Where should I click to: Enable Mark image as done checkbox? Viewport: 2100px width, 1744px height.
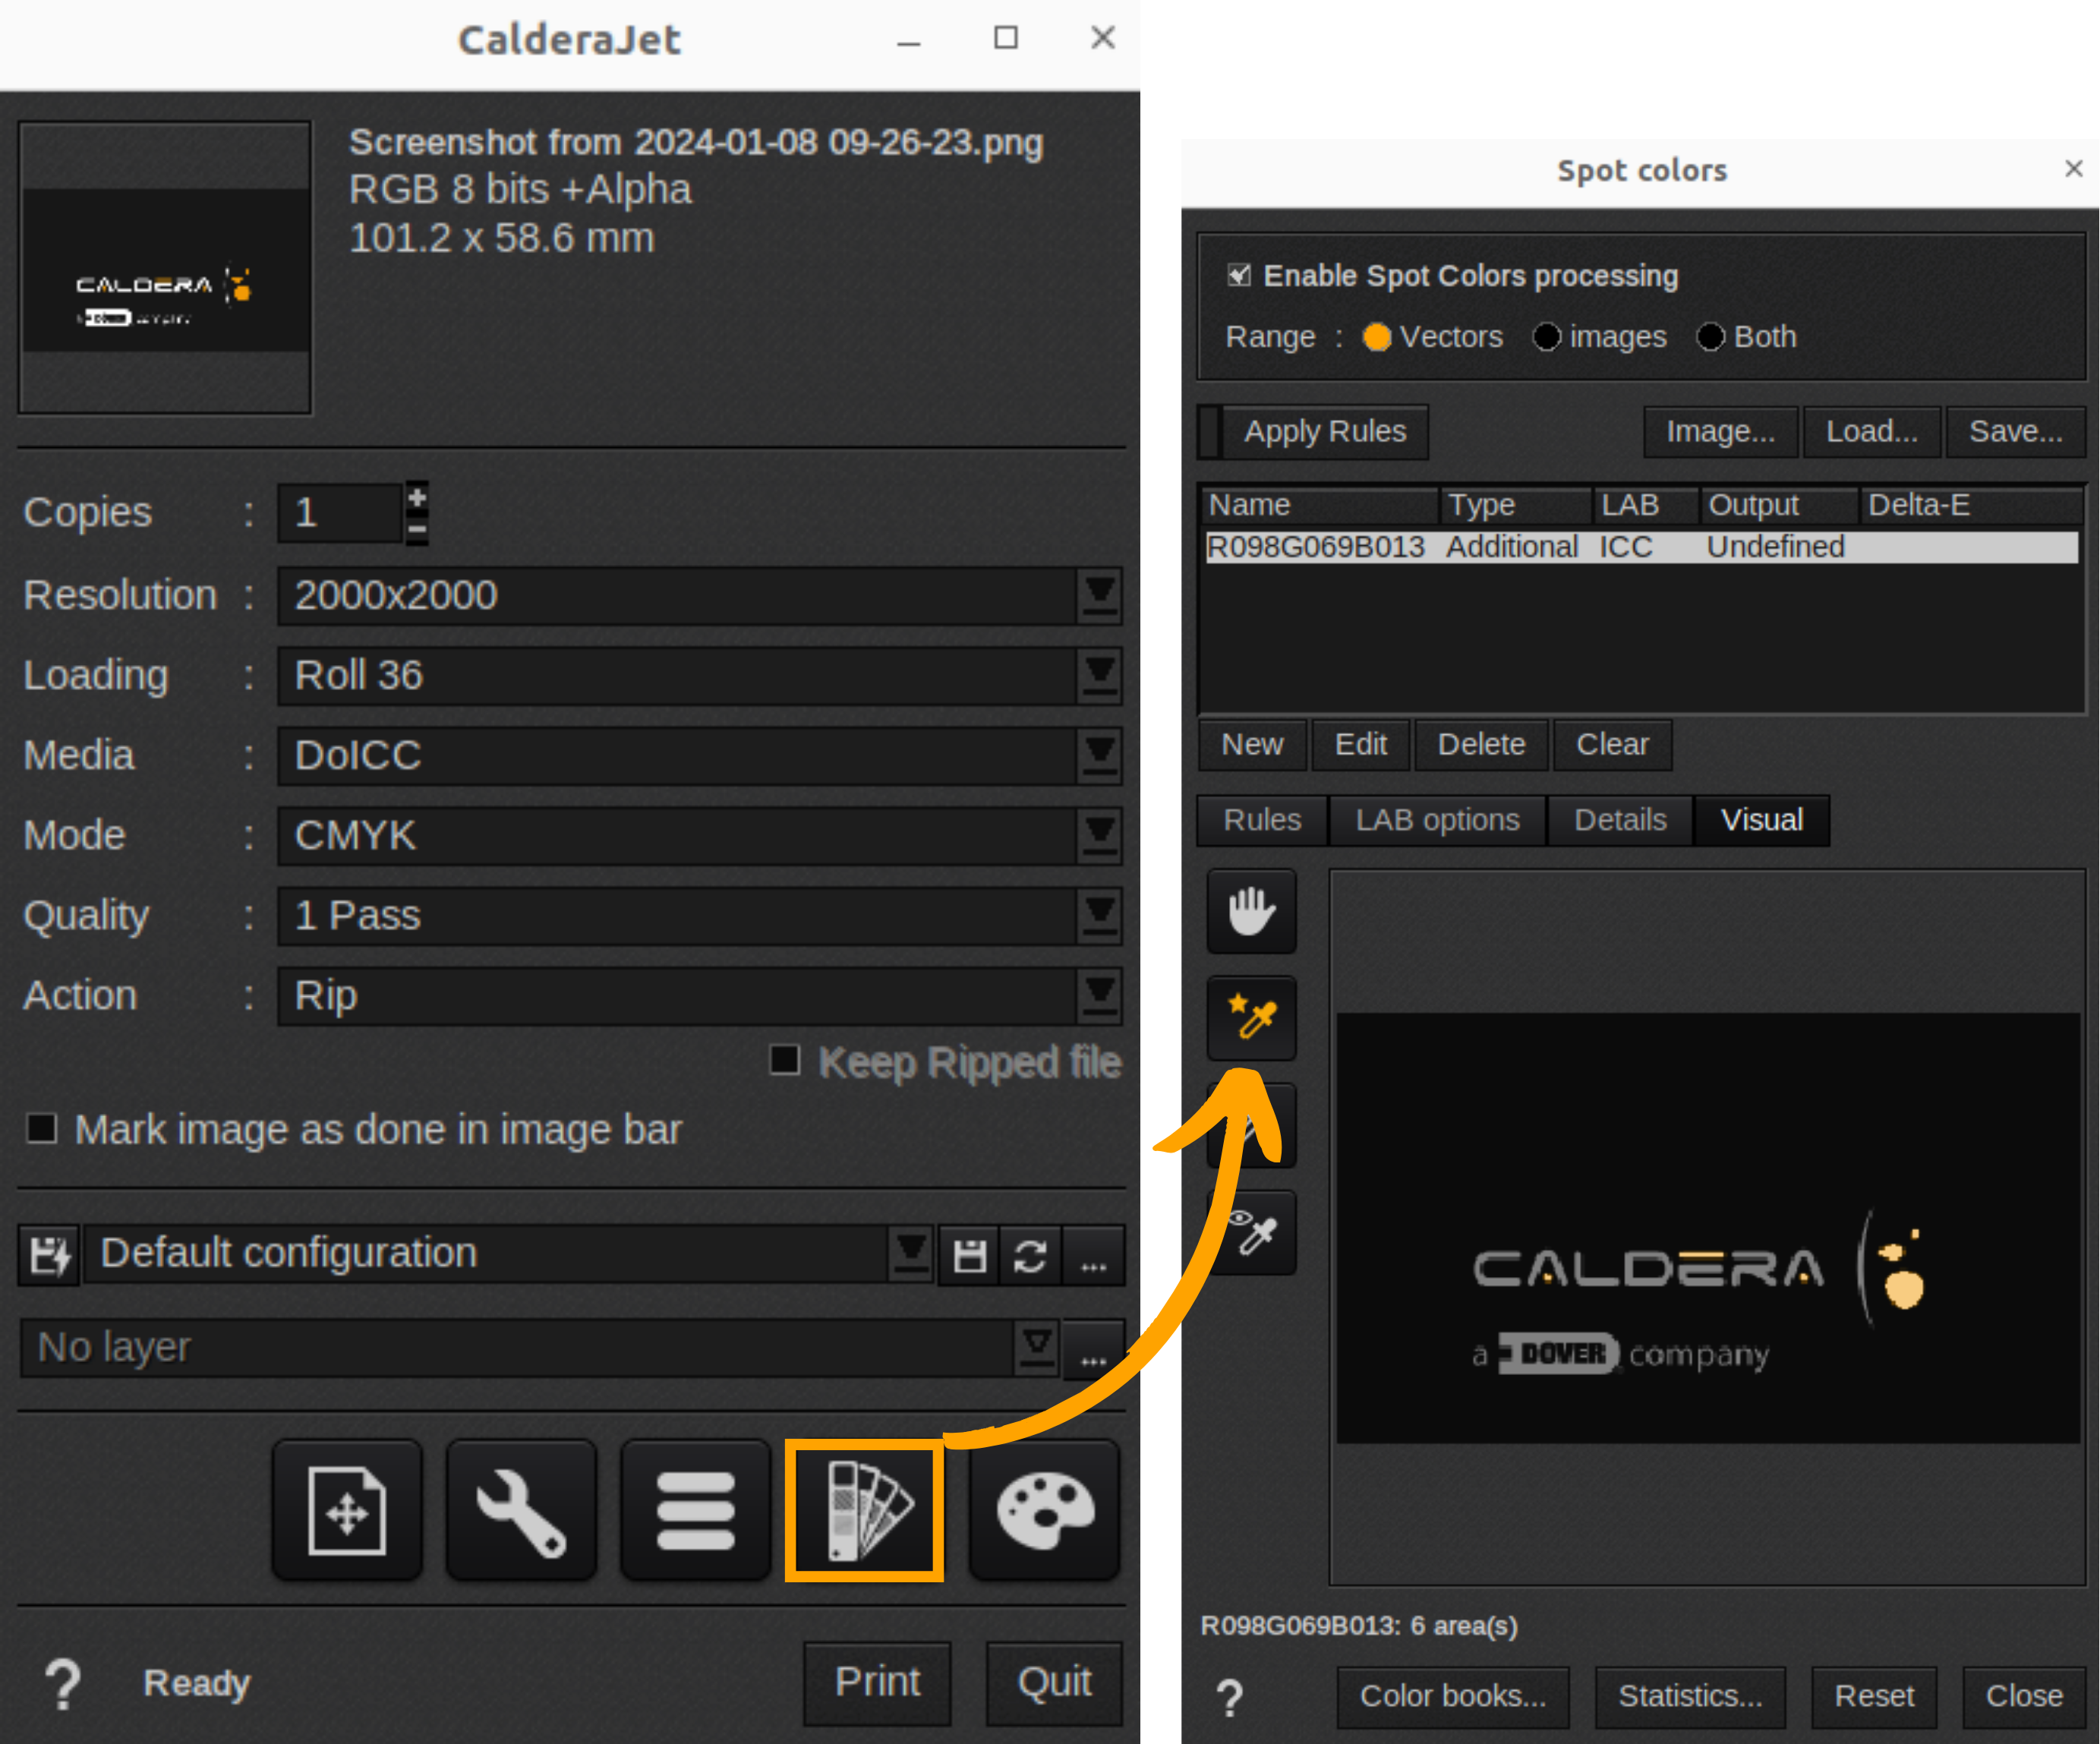(x=42, y=1128)
